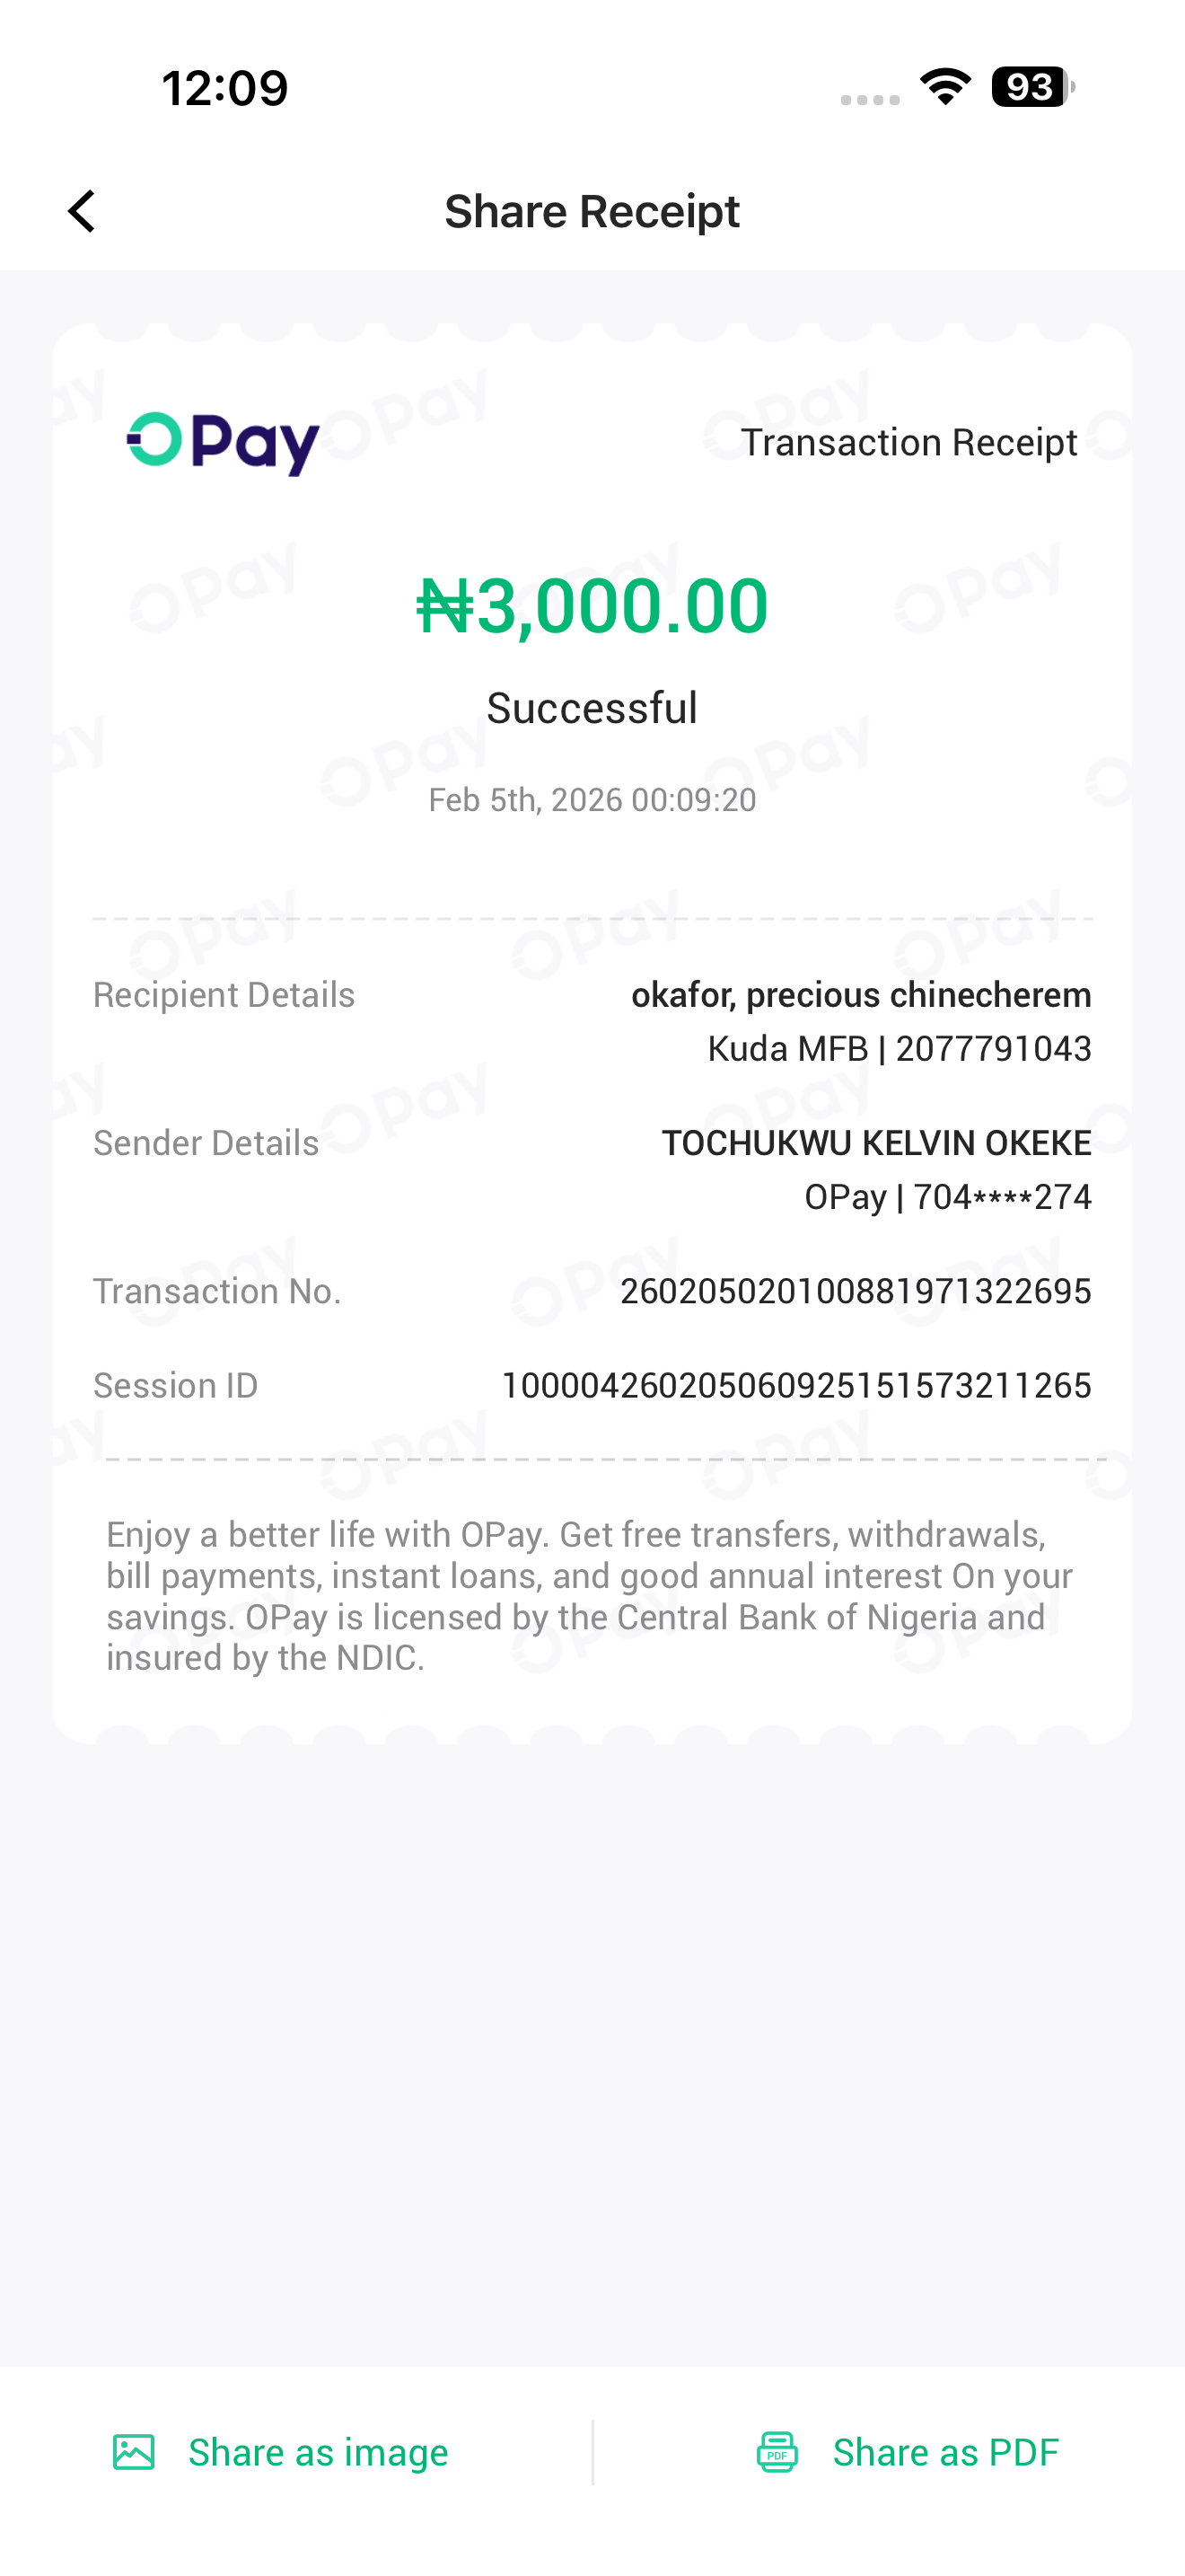The image size is (1185, 2576).
Task: Tap the Kuda MFB account number
Action: [x=899, y=1049]
